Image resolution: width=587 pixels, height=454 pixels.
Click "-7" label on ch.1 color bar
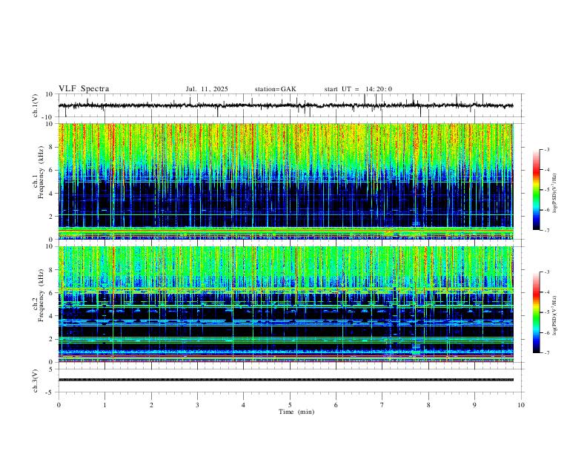tap(547, 230)
